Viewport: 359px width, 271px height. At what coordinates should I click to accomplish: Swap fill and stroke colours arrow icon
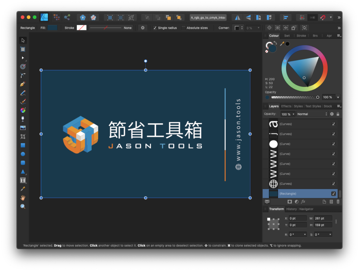(x=275, y=43)
